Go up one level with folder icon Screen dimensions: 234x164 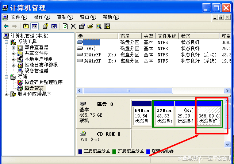click(26, 26)
